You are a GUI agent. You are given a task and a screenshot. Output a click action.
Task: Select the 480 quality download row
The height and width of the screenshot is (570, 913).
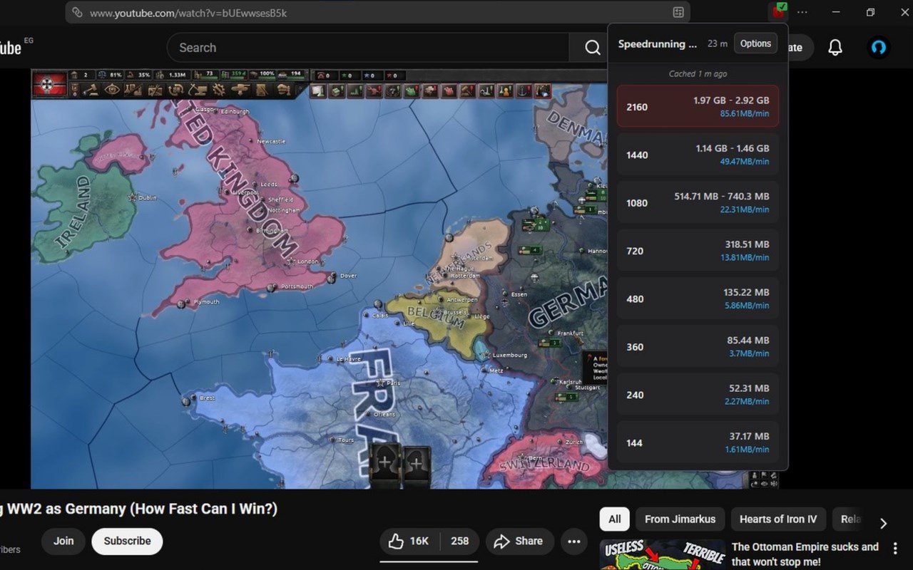tap(698, 299)
